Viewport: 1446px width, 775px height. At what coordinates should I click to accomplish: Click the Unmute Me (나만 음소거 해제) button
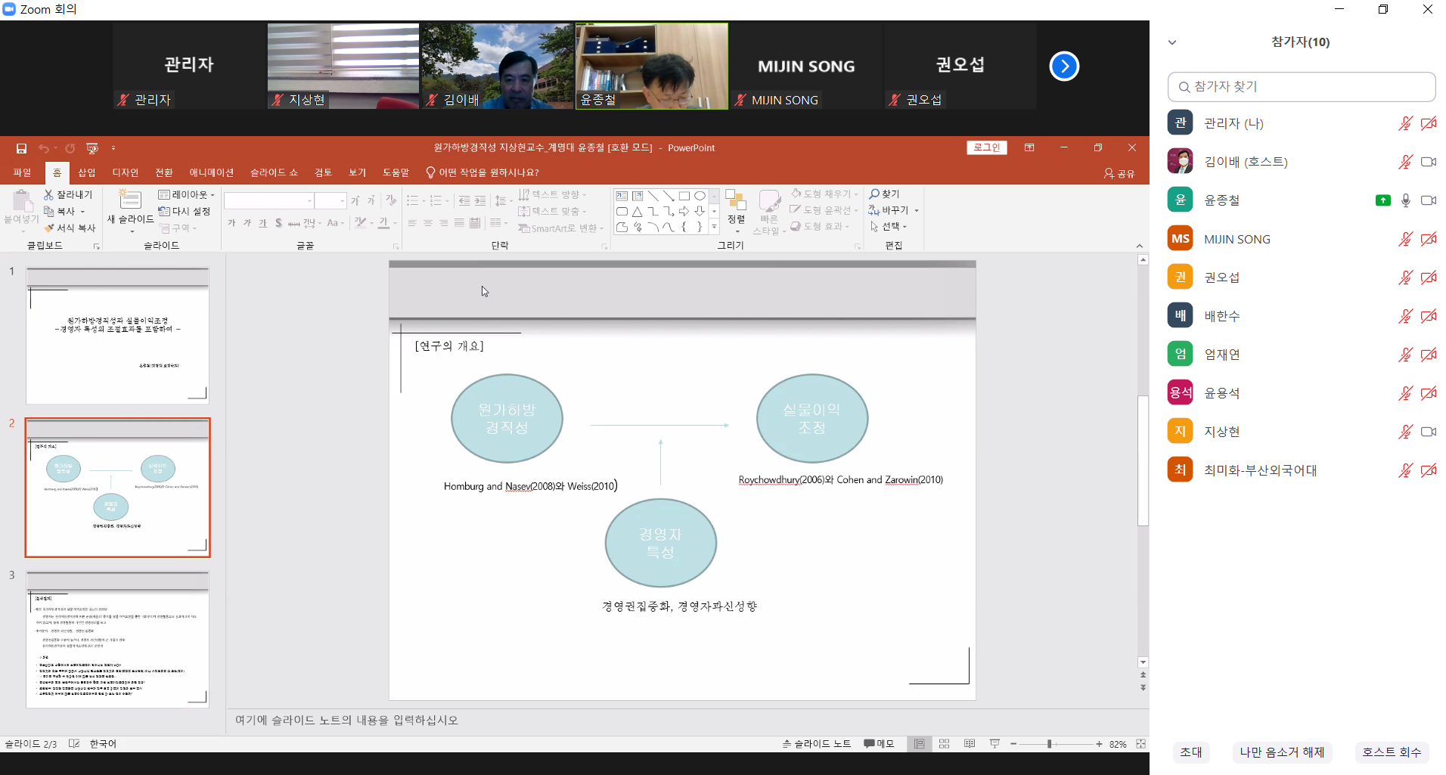1282,752
